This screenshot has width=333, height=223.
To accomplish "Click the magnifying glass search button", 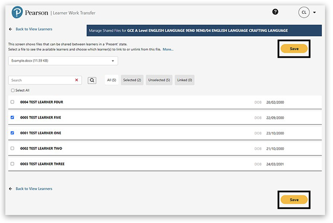I will click(x=91, y=80).
